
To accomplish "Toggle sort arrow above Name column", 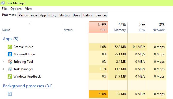I will point(30,24).
